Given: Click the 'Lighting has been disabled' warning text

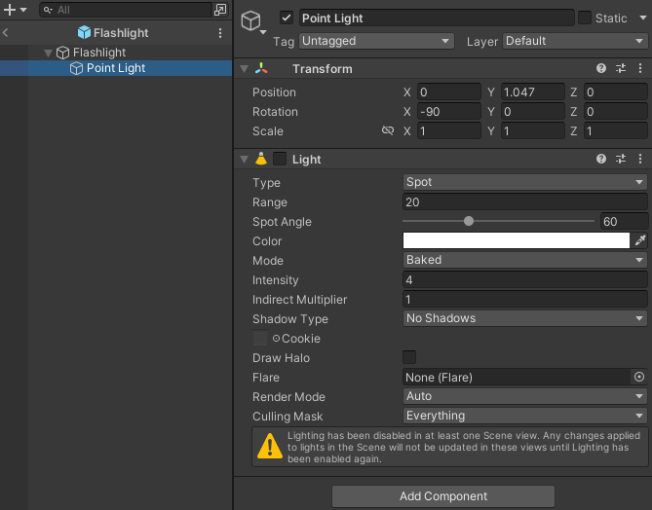Looking at the screenshot, I should tap(464, 448).
